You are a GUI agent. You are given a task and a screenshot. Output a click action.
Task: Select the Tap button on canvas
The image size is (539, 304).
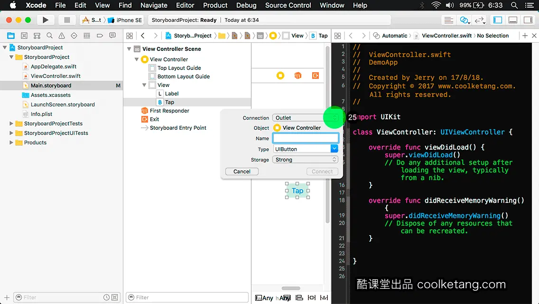(297, 191)
